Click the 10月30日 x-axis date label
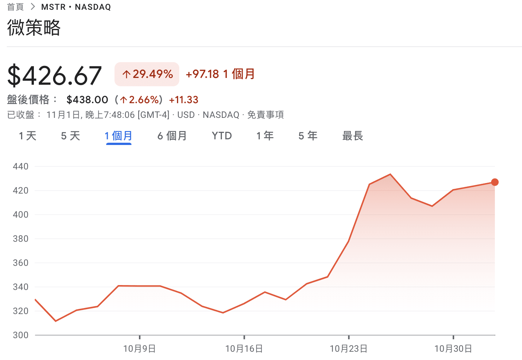 click(x=453, y=349)
